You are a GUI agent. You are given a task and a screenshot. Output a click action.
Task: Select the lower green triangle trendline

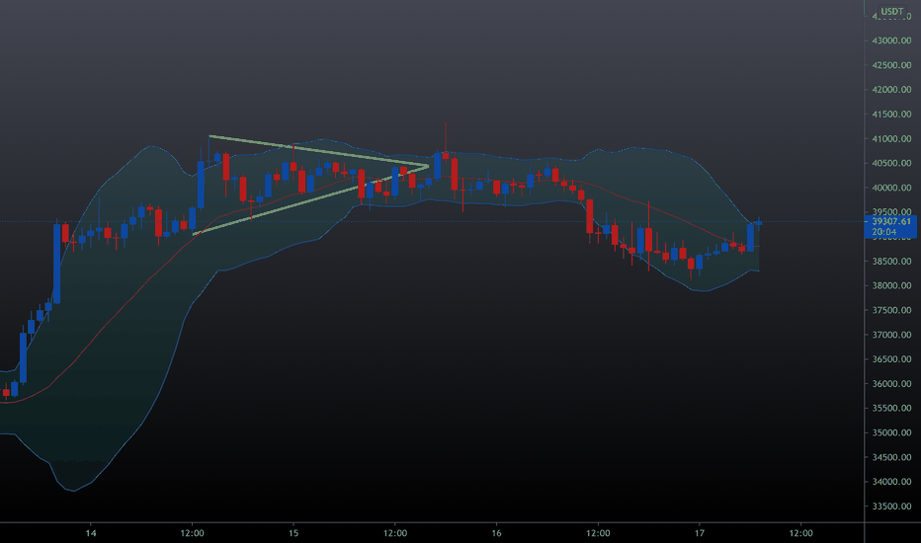tap(310, 200)
